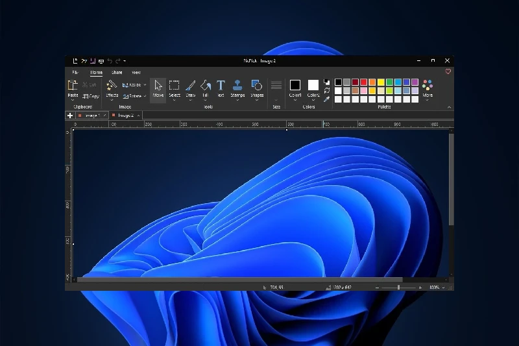Expand the Paste dropdown arrow

coord(73,100)
